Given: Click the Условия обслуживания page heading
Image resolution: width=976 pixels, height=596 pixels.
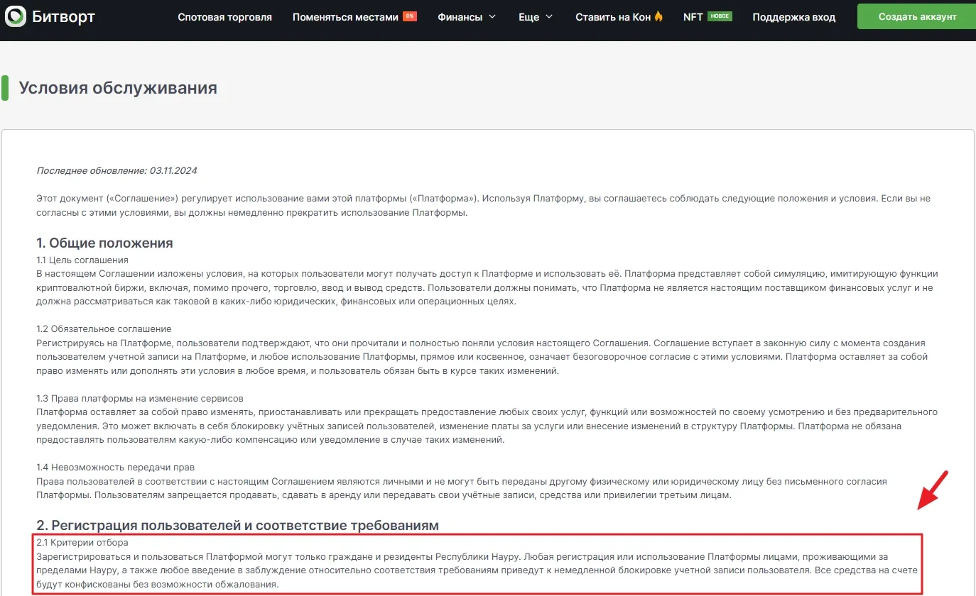Looking at the screenshot, I should pyautogui.click(x=118, y=88).
